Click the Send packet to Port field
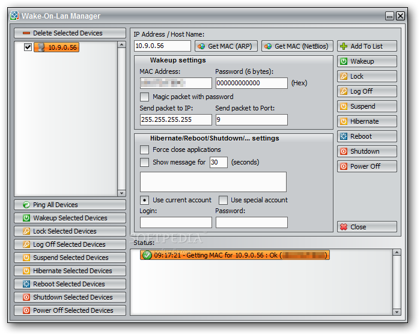The width and height of the screenshot is (420, 335). (x=252, y=119)
